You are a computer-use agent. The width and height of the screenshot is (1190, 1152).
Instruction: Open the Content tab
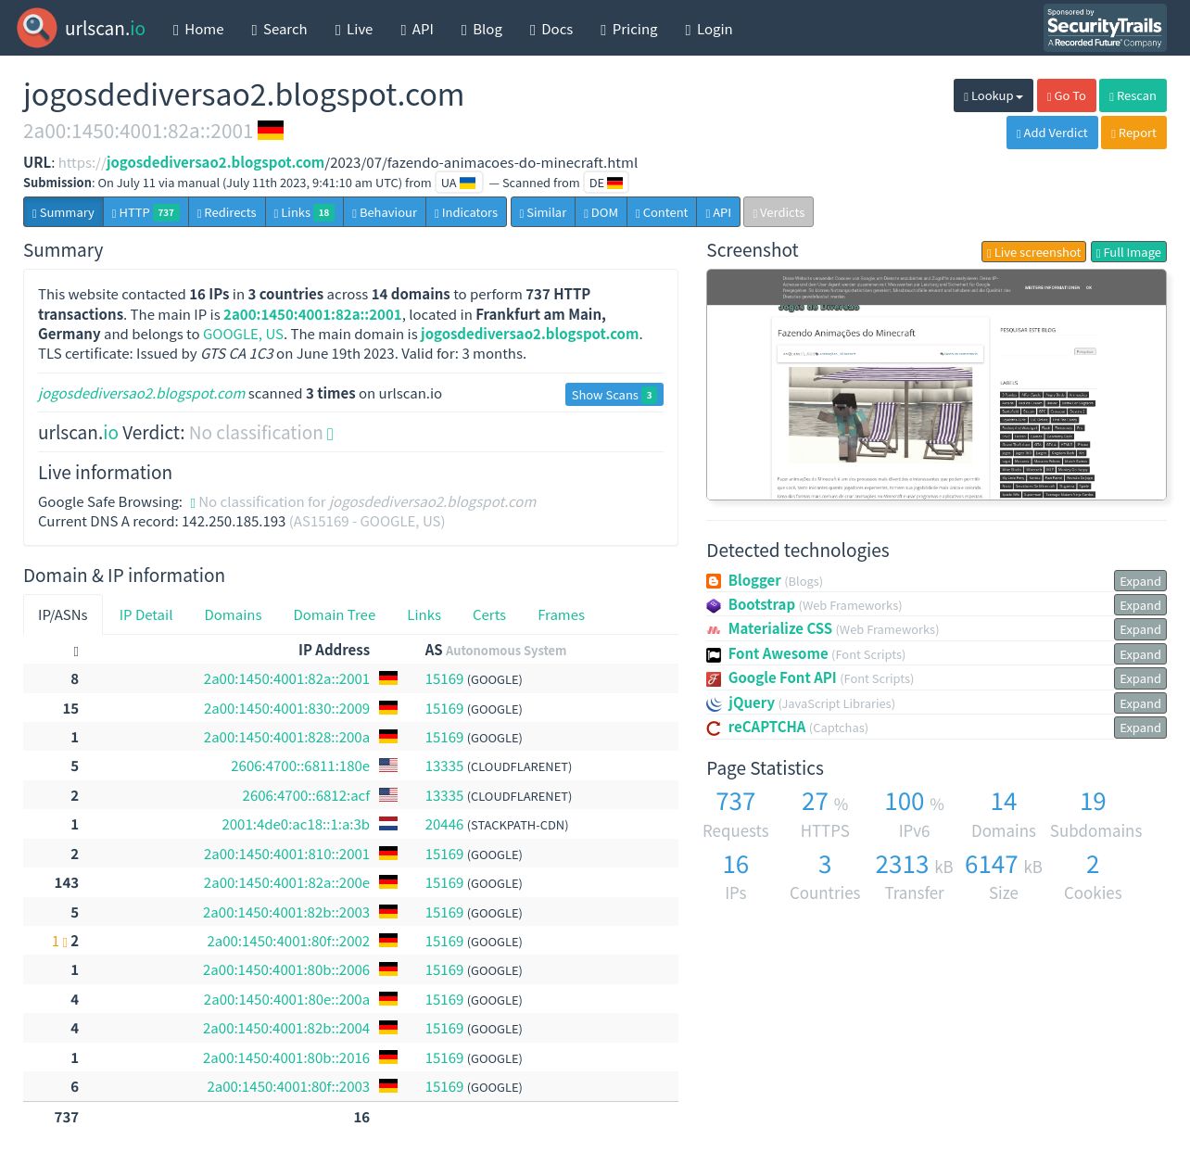tap(662, 212)
